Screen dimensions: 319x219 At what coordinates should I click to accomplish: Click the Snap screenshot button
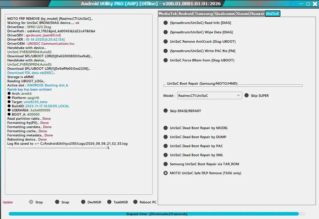pyautogui.click(x=62, y=202)
